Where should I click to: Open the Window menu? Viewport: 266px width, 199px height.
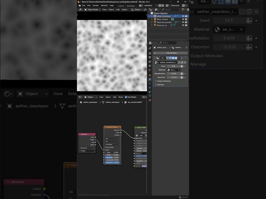click(x=104, y=5)
